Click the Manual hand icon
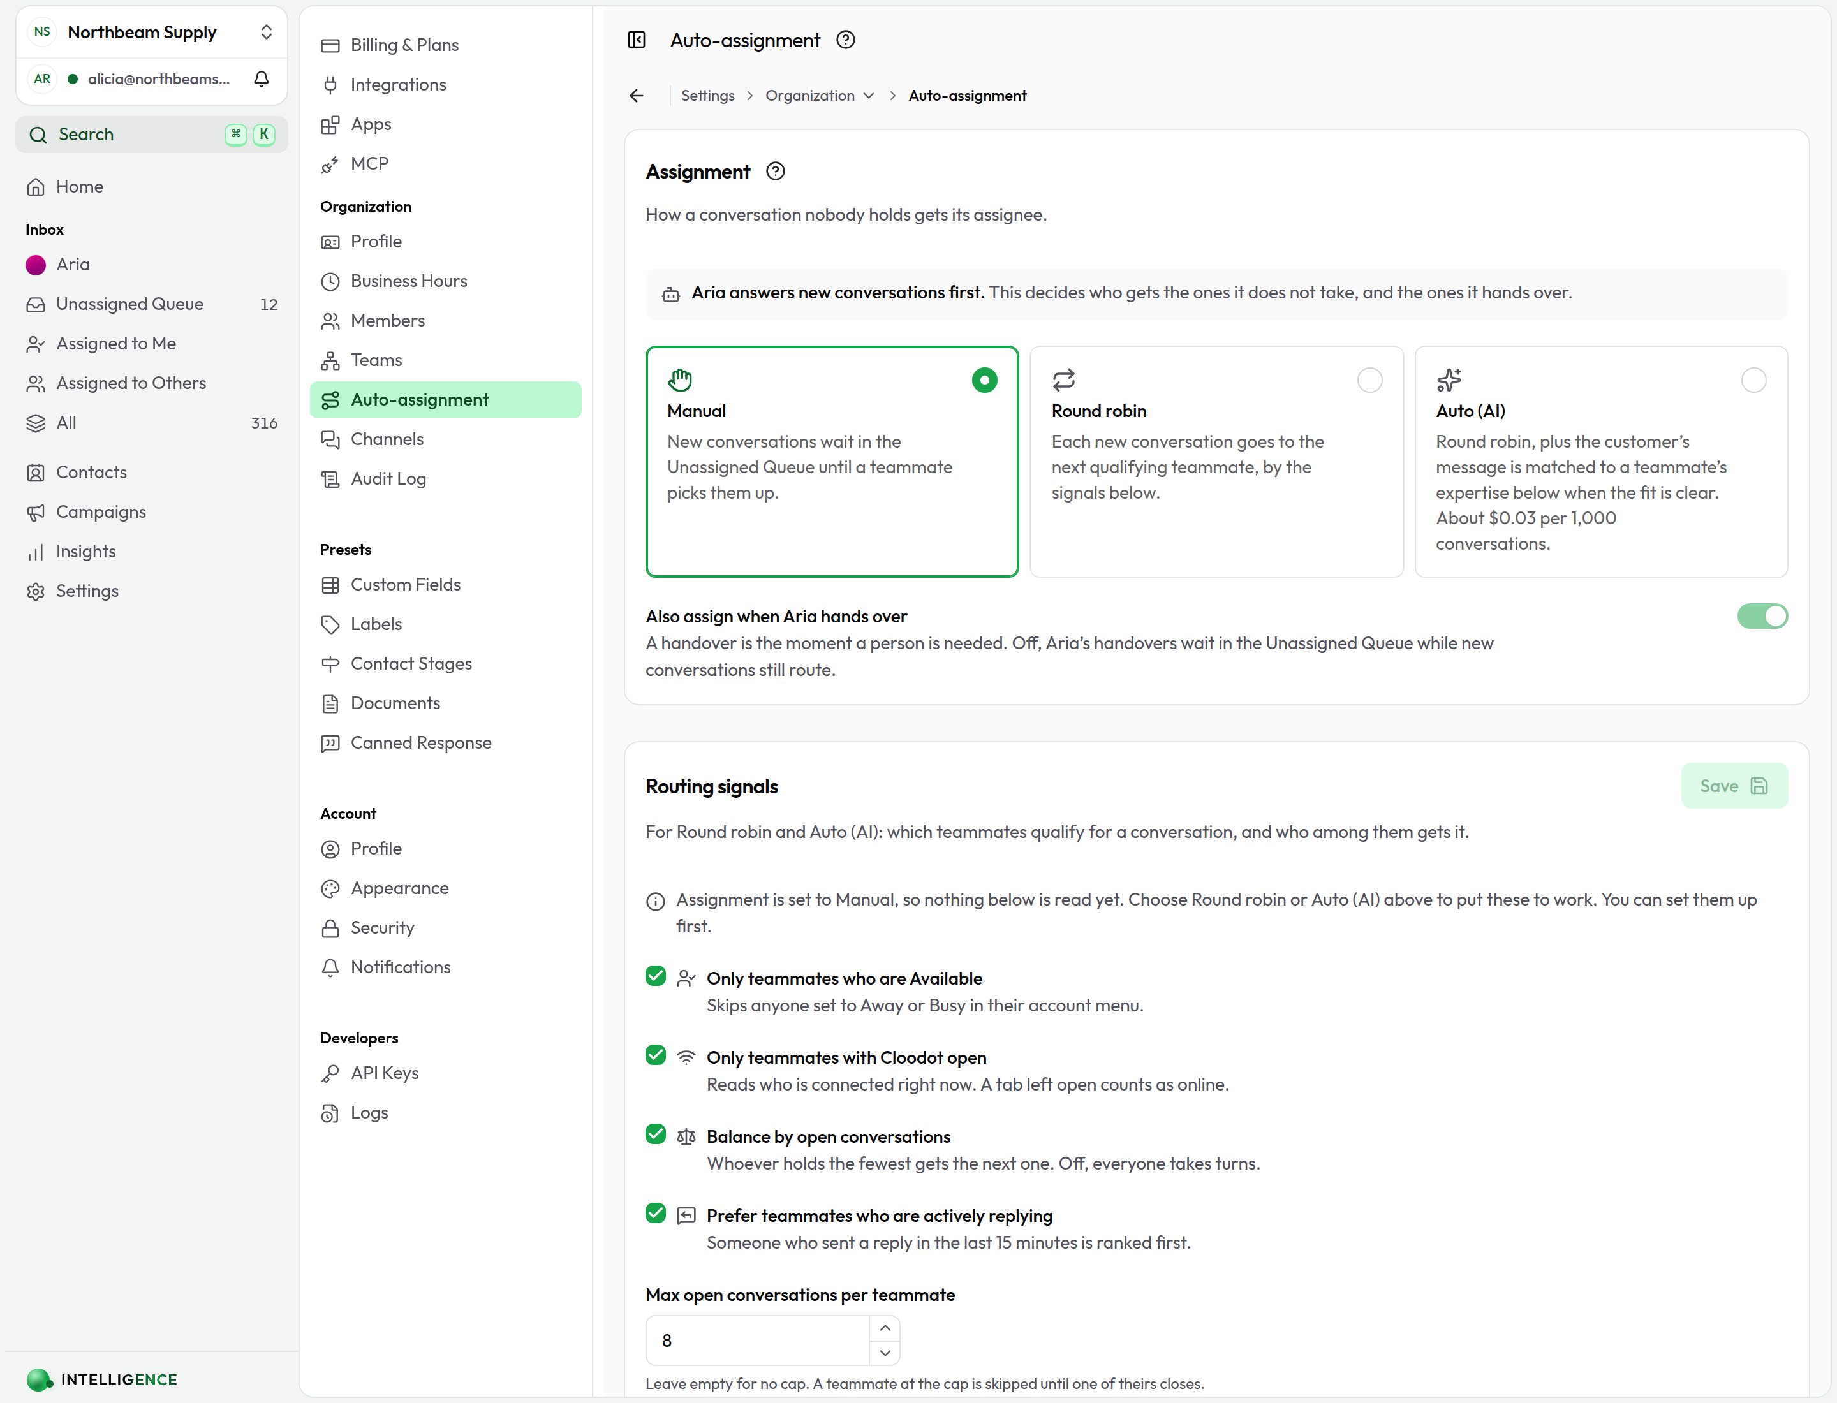This screenshot has height=1403, width=1837. pos(680,380)
